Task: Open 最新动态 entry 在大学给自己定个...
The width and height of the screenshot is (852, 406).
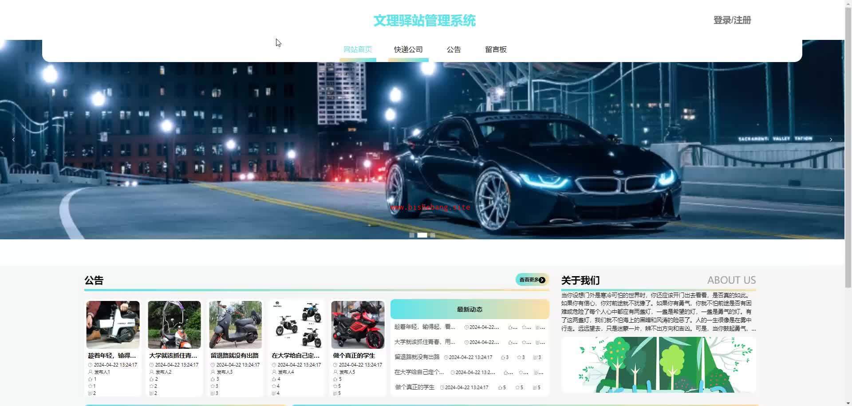Action: (419, 372)
